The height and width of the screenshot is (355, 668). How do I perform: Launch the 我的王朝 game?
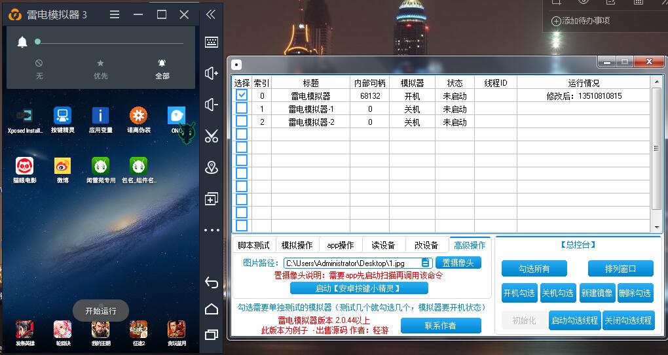(x=101, y=330)
